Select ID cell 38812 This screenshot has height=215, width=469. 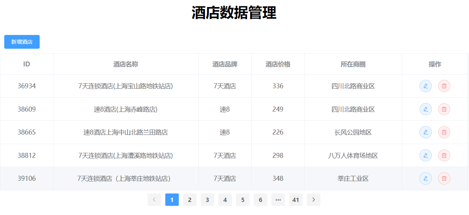pos(27,155)
